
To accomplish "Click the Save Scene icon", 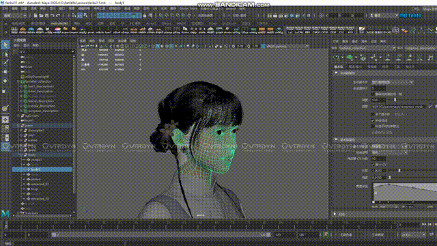I will coord(46,16).
